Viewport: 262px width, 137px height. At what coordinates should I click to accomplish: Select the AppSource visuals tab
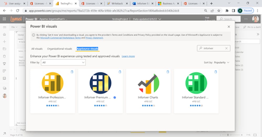[88, 49]
